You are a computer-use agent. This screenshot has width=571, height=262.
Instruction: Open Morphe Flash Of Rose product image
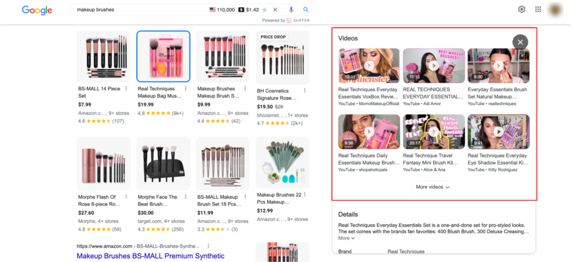coord(104,163)
